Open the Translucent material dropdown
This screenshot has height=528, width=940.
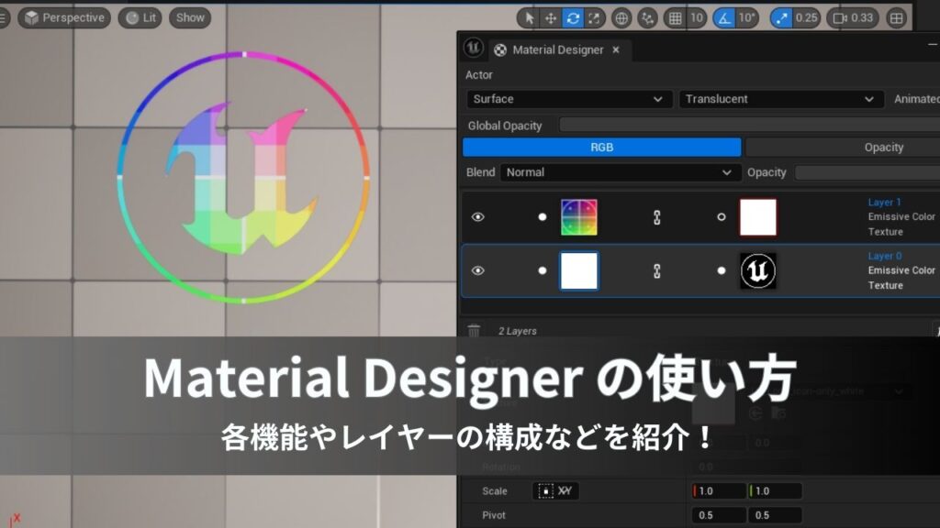780,99
